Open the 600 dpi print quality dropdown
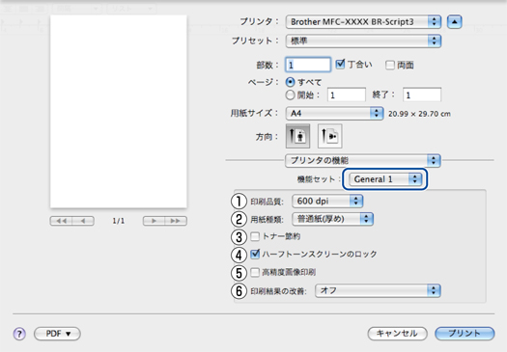This screenshot has width=507, height=352. tap(327, 202)
